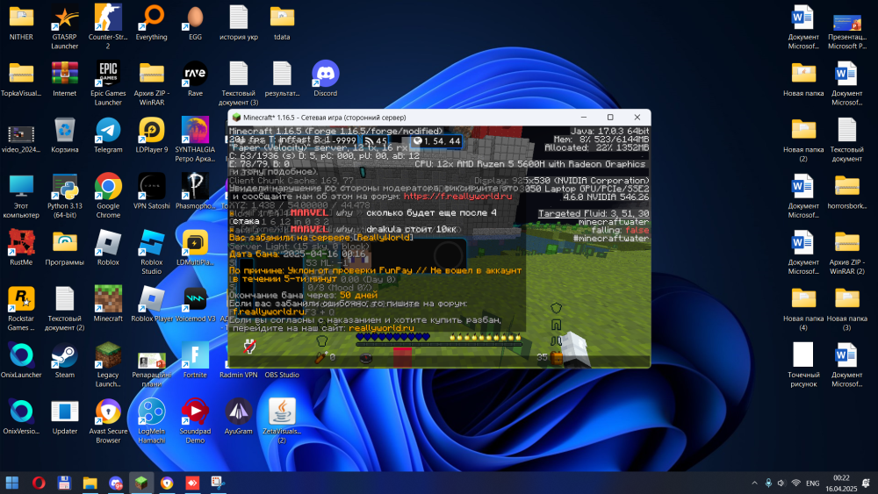Select the Updater desktop icon
Screen dimensions: 878x494
tap(64, 416)
